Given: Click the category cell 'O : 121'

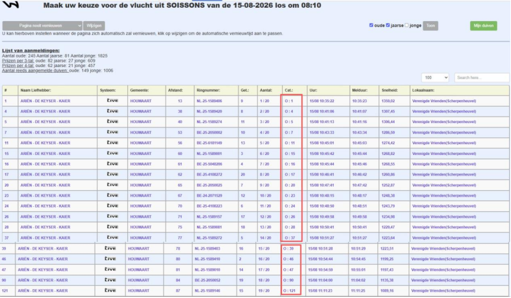Looking at the screenshot, I should (x=288, y=290).
